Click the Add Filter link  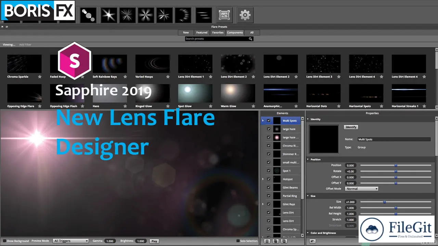(25, 45)
